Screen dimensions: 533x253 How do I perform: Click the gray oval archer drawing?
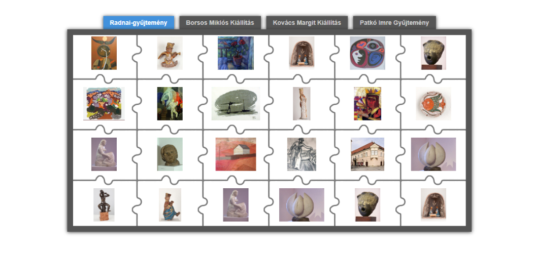tap(236, 104)
